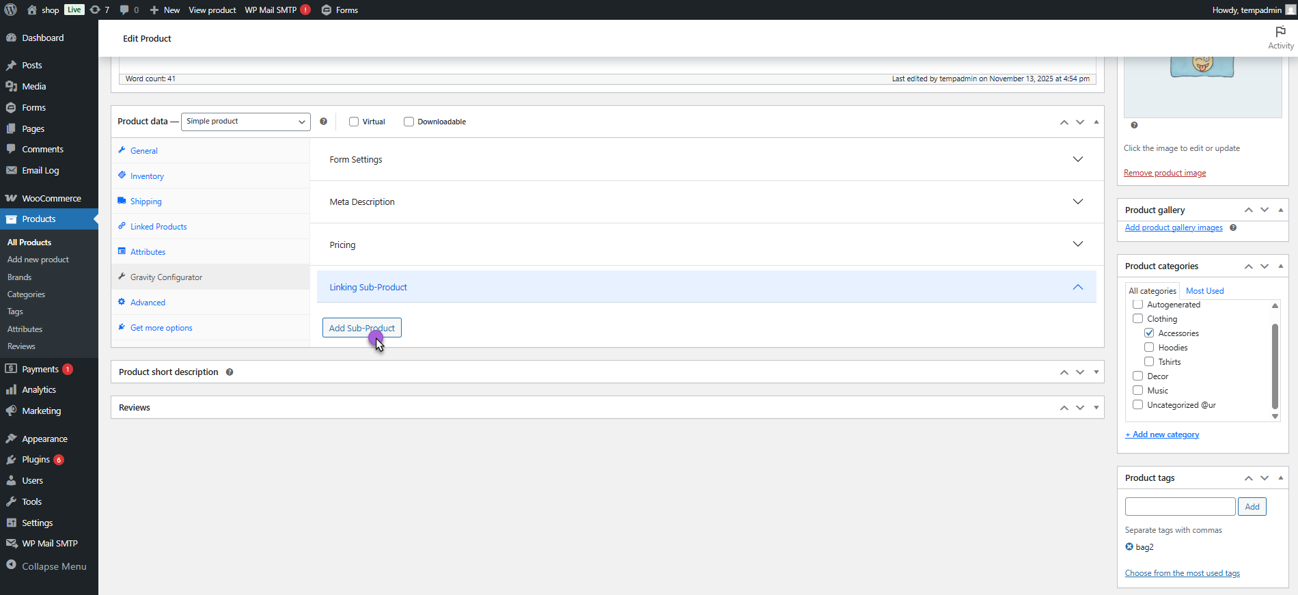Collapse the Linking Sub-Product section
1298x595 pixels.
[x=1077, y=288]
